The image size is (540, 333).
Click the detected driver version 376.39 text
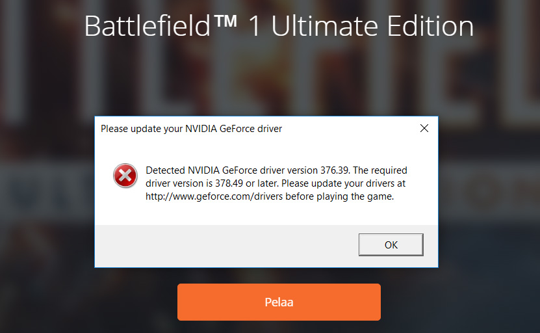coord(335,170)
